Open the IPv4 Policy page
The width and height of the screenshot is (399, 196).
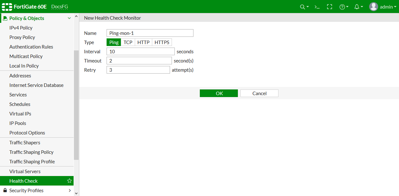pyautogui.click(x=21, y=28)
